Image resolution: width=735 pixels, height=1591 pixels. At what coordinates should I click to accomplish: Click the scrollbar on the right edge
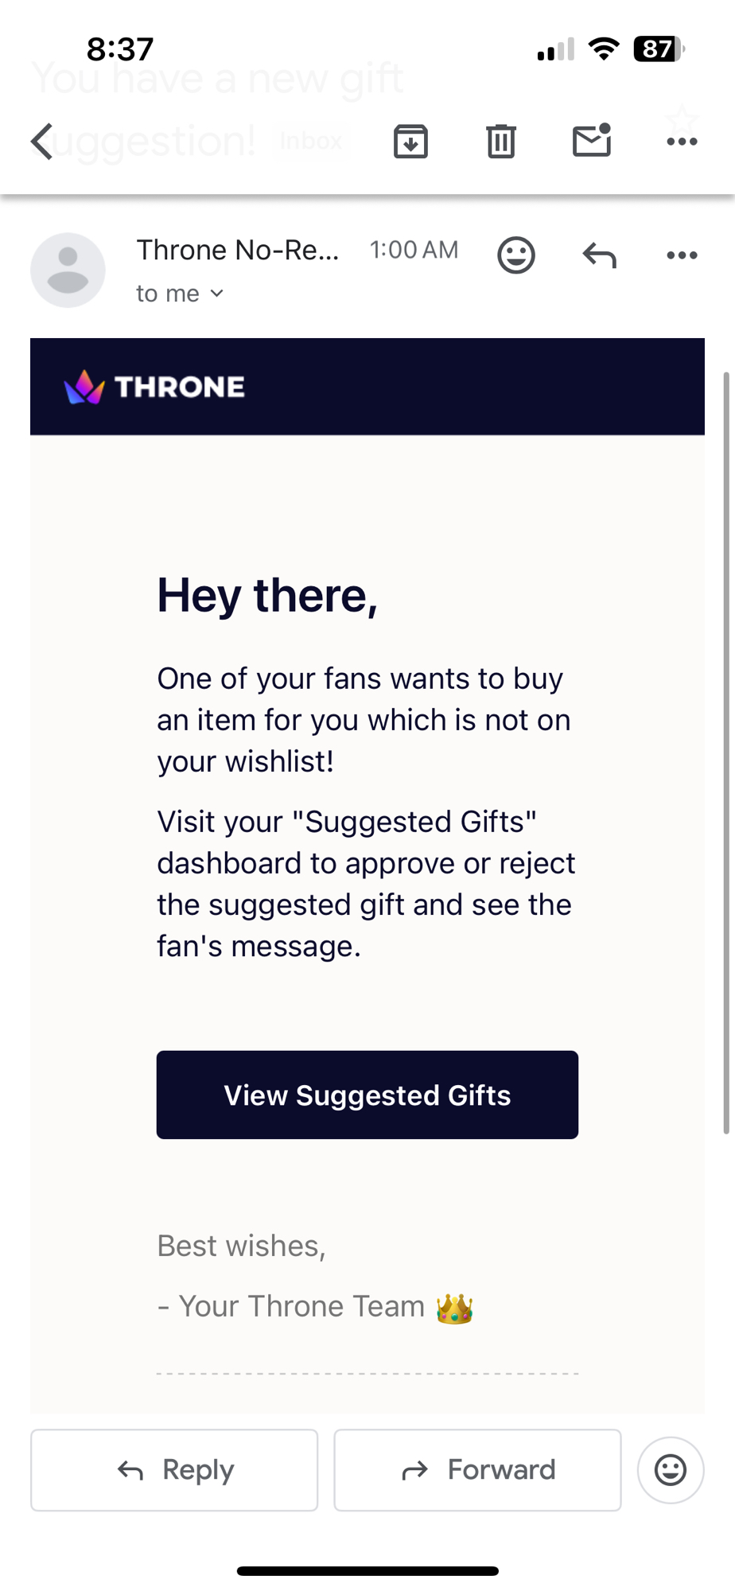coord(725,752)
